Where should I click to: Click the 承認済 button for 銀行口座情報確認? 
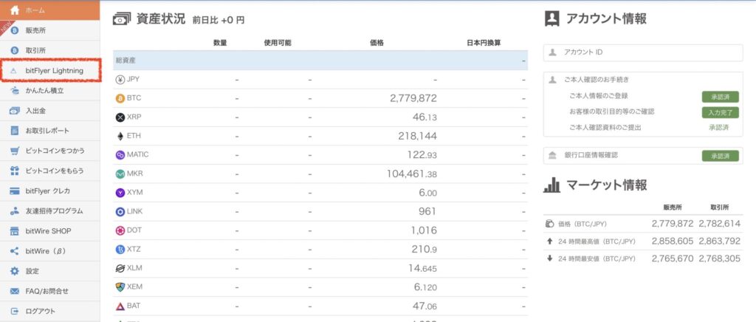(x=720, y=156)
